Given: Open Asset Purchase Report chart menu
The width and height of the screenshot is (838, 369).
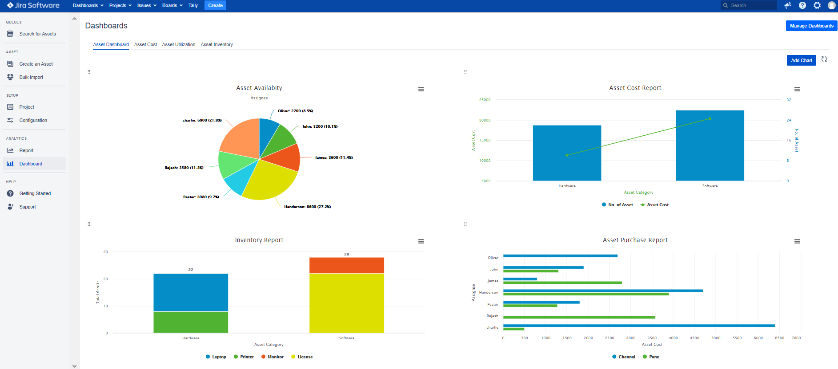Looking at the screenshot, I should pos(797,241).
